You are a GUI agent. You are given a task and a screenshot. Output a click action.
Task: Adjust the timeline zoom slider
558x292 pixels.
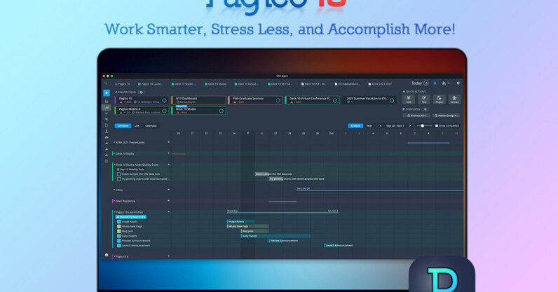tap(423, 126)
